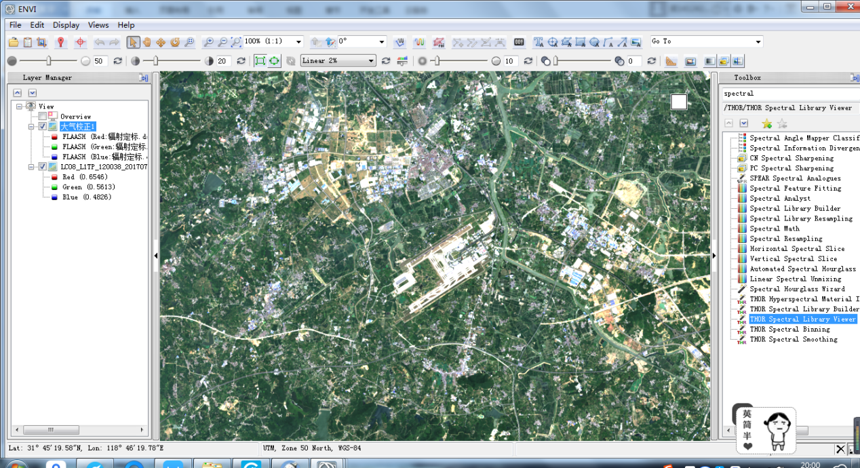Click the Spectral Profile icon

coord(419,42)
